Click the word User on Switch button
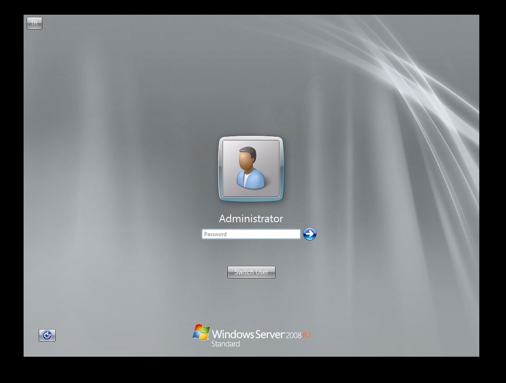This screenshot has height=383, width=506. (261, 272)
